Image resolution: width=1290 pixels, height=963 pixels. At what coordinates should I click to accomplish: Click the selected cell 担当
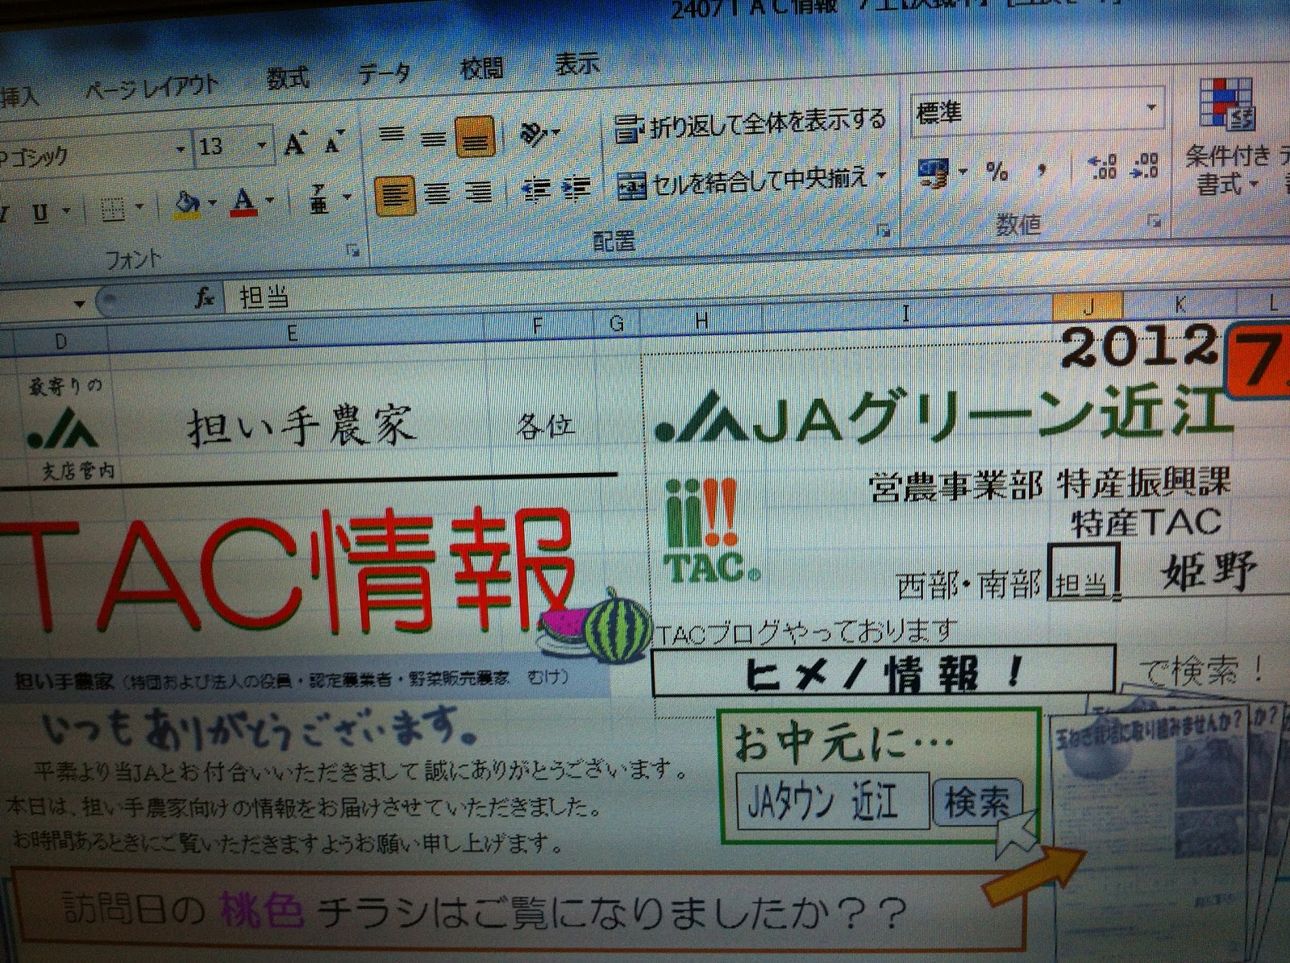coord(1083,574)
